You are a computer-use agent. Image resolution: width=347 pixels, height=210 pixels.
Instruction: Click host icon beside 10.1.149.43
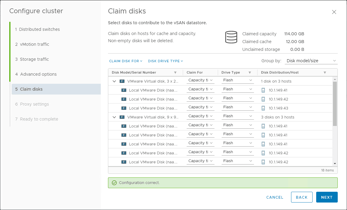(263, 108)
